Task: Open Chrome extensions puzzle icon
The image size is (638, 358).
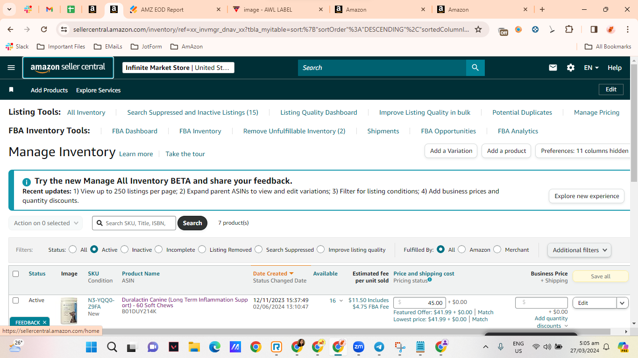Action: tap(569, 29)
